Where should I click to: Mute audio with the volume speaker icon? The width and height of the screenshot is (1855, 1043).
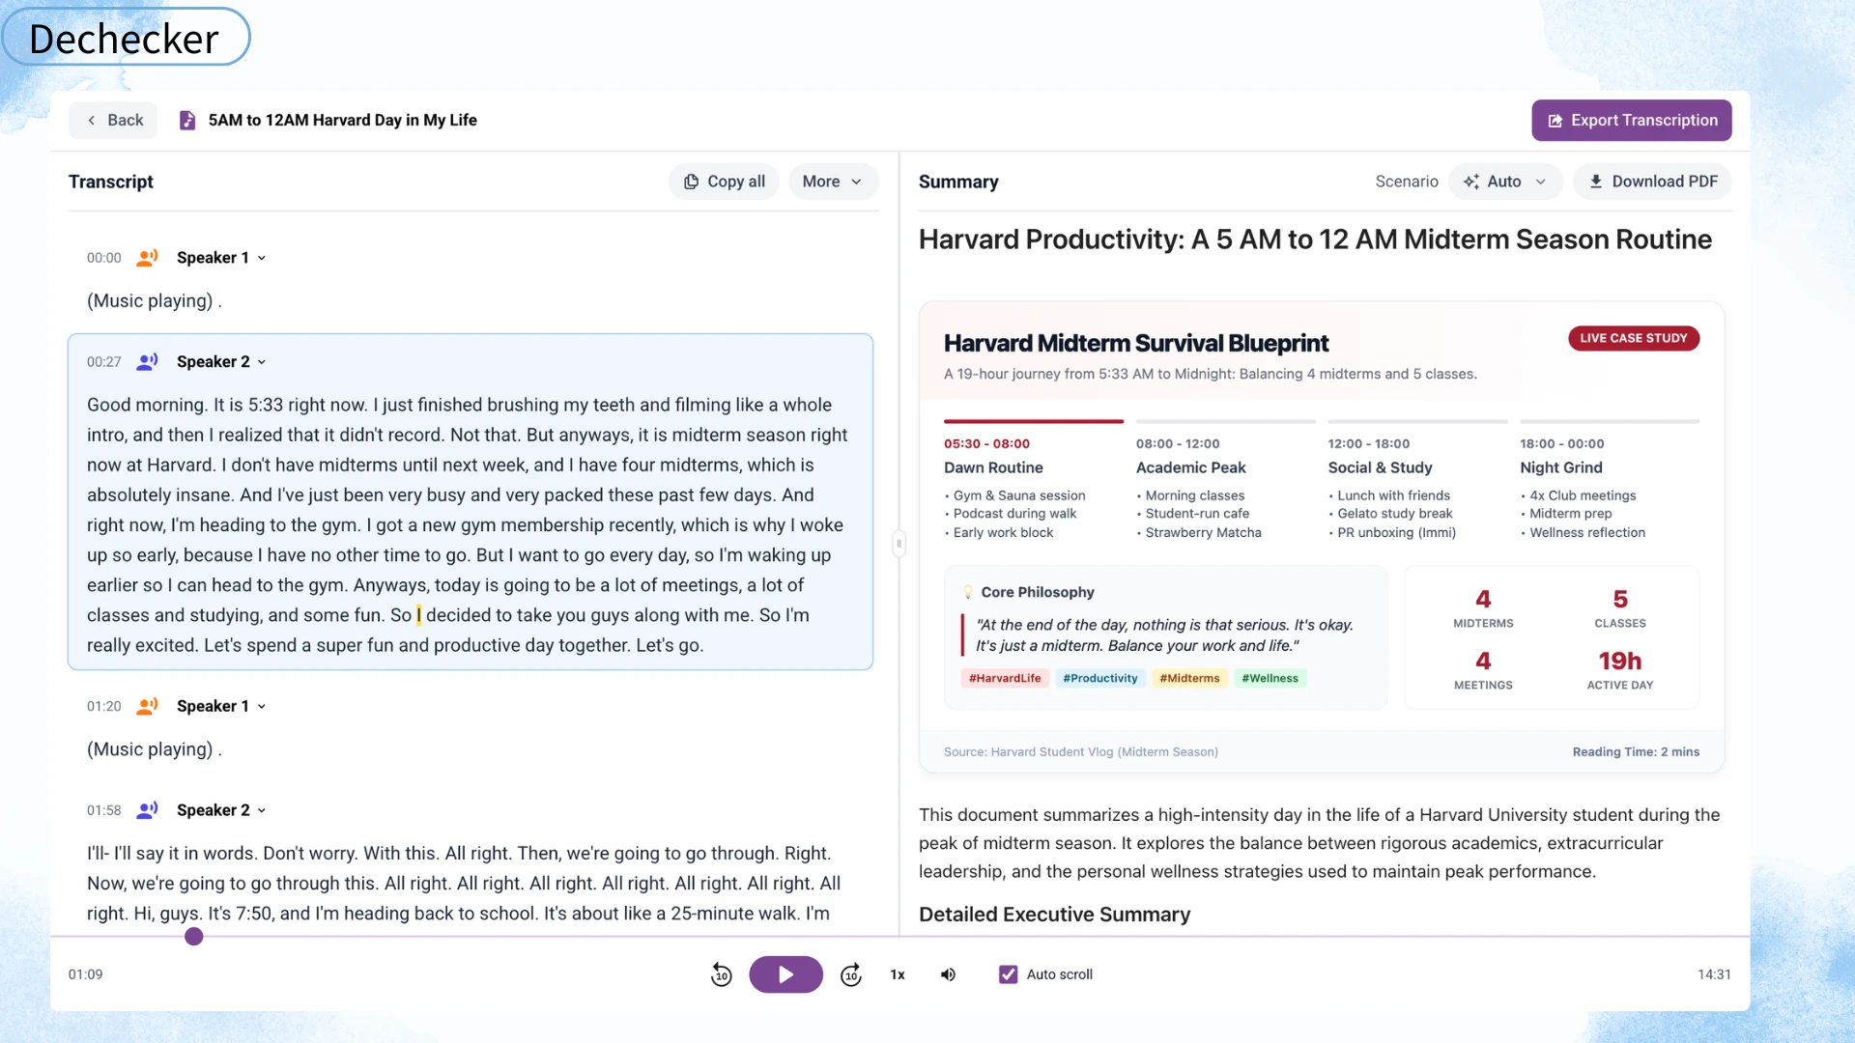click(x=948, y=974)
